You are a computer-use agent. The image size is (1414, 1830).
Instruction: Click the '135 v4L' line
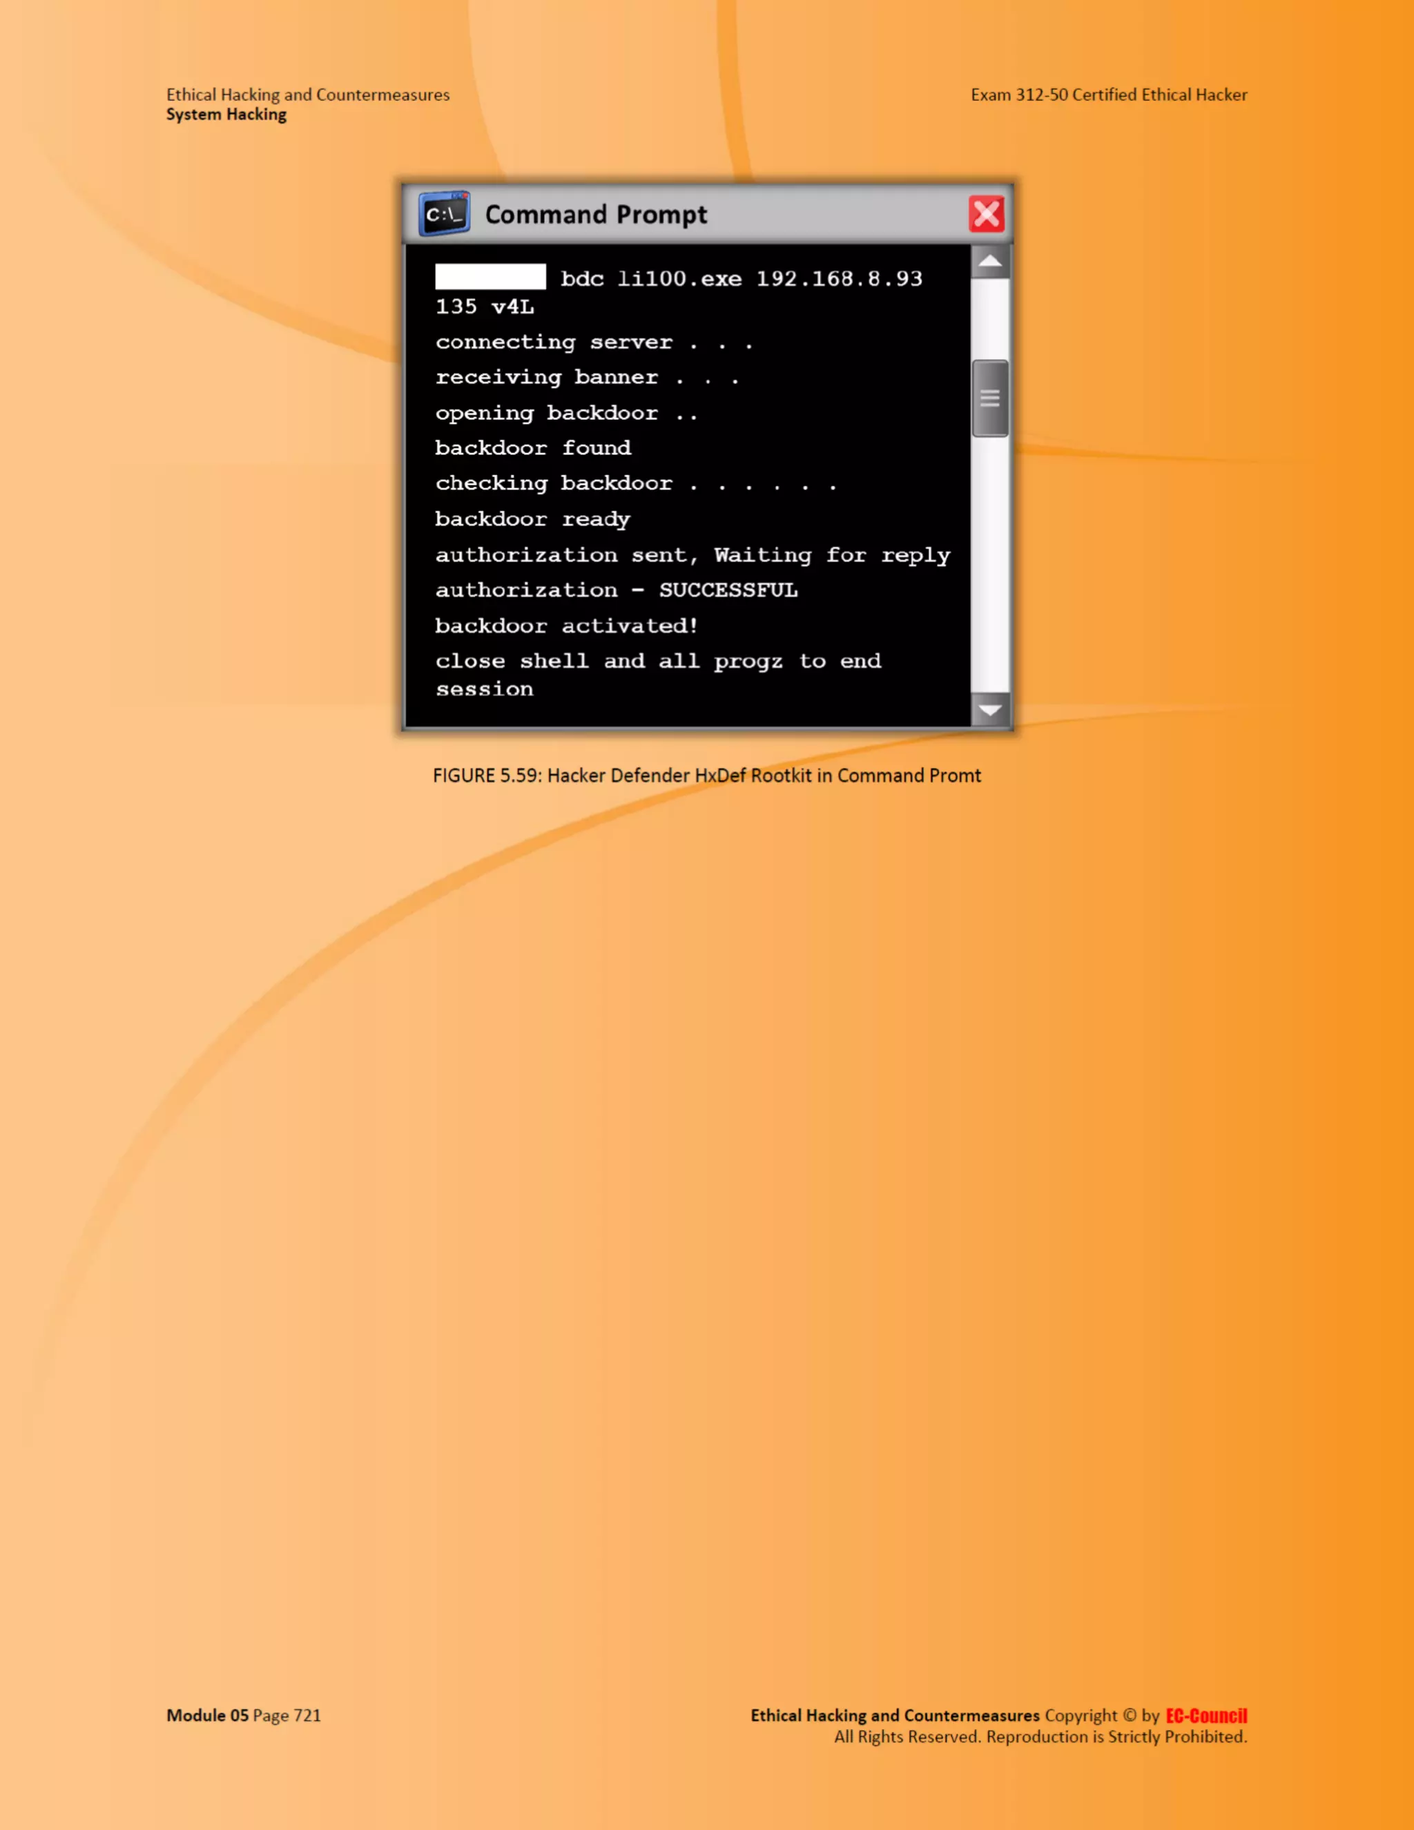(484, 307)
